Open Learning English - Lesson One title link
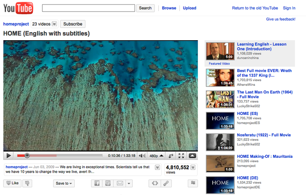306x195 pixels. click(262, 46)
